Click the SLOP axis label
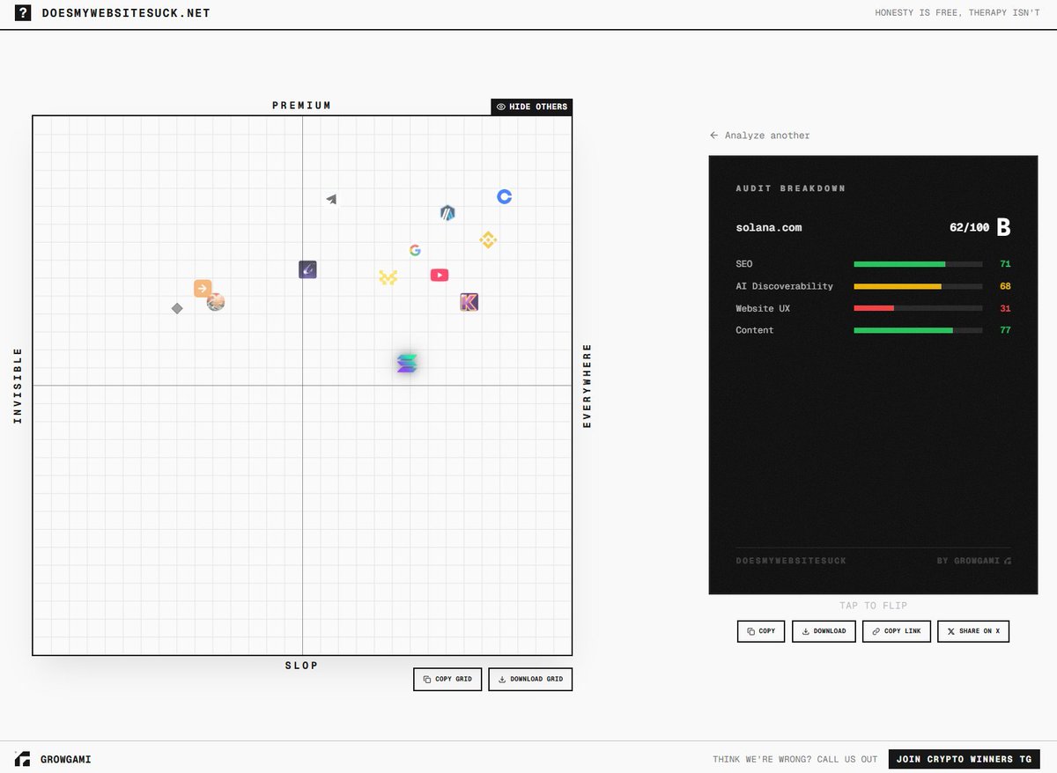This screenshot has width=1057, height=773. click(x=301, y=666)
